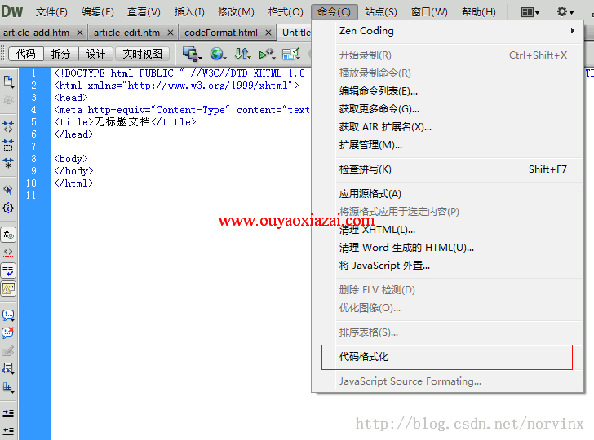Open 编辑(E) menu
Viewport: 594px width, 440px height.
click(97, 12)
